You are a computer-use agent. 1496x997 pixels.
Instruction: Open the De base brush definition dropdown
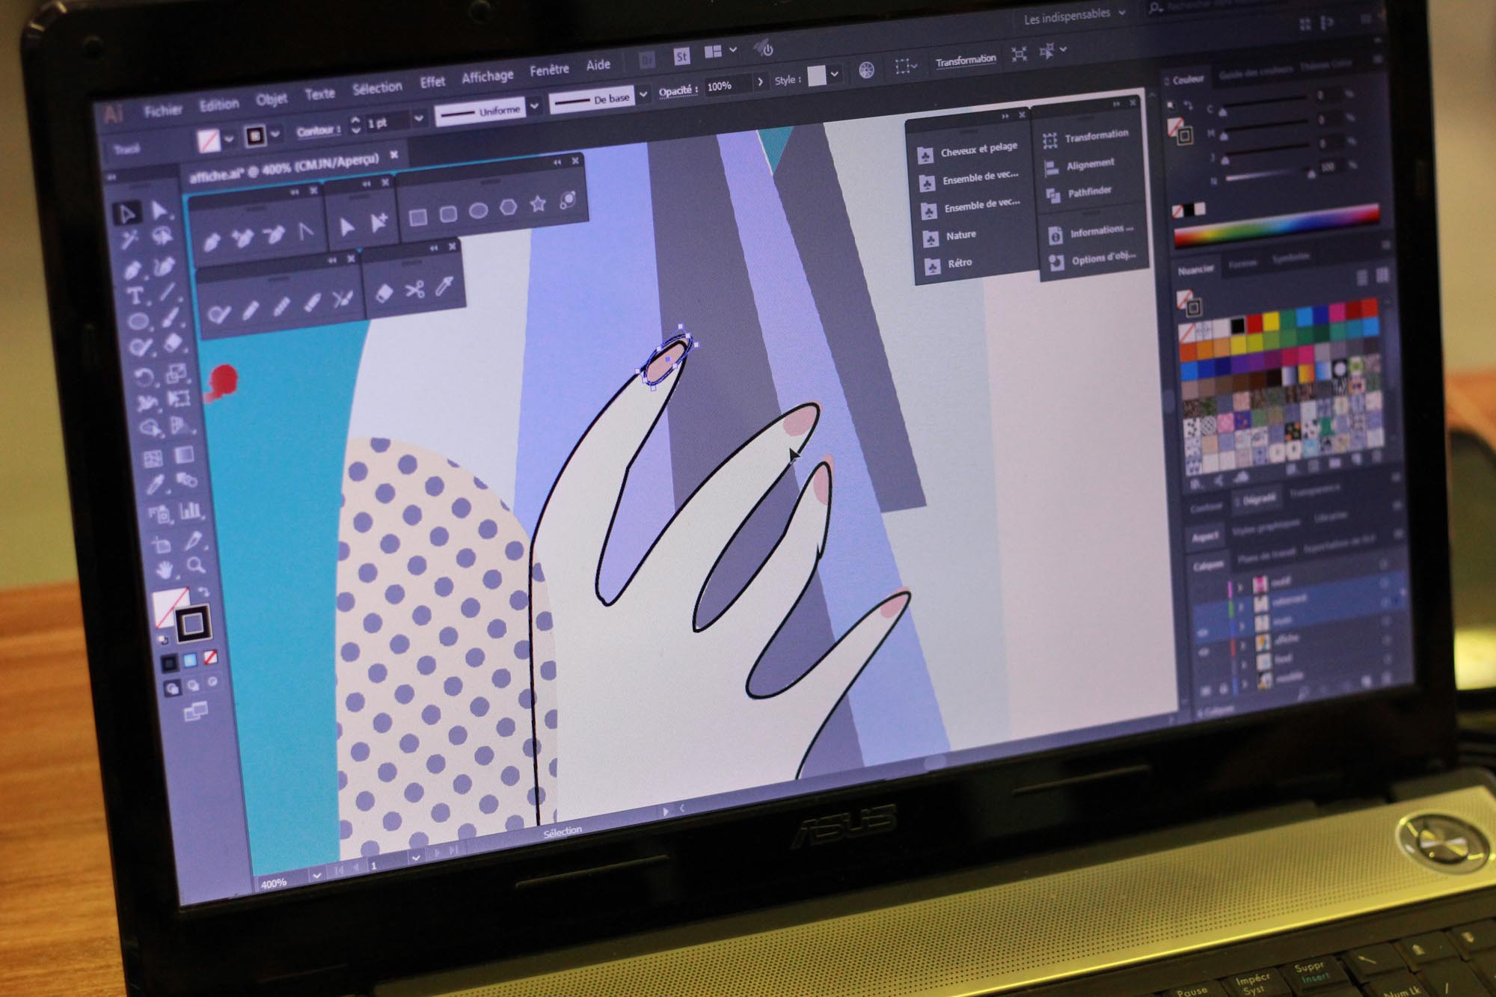pos(643,93)
